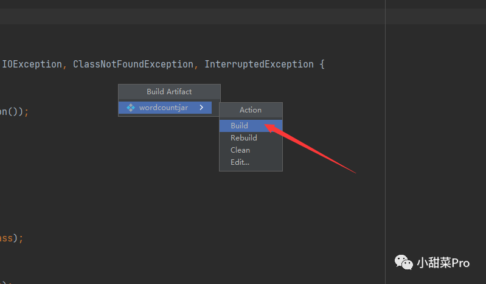The width and height of the screenshot is (486, 284).
Task: Expand the wordcount:jar submenu arrow
Action: point(201,108)
